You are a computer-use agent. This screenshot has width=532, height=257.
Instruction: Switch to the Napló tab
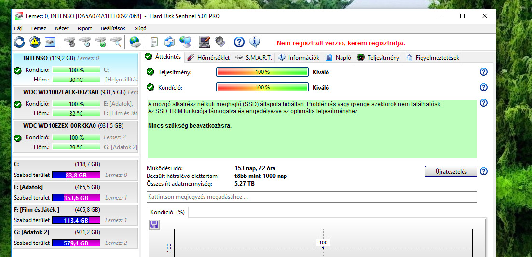[338, 58]
